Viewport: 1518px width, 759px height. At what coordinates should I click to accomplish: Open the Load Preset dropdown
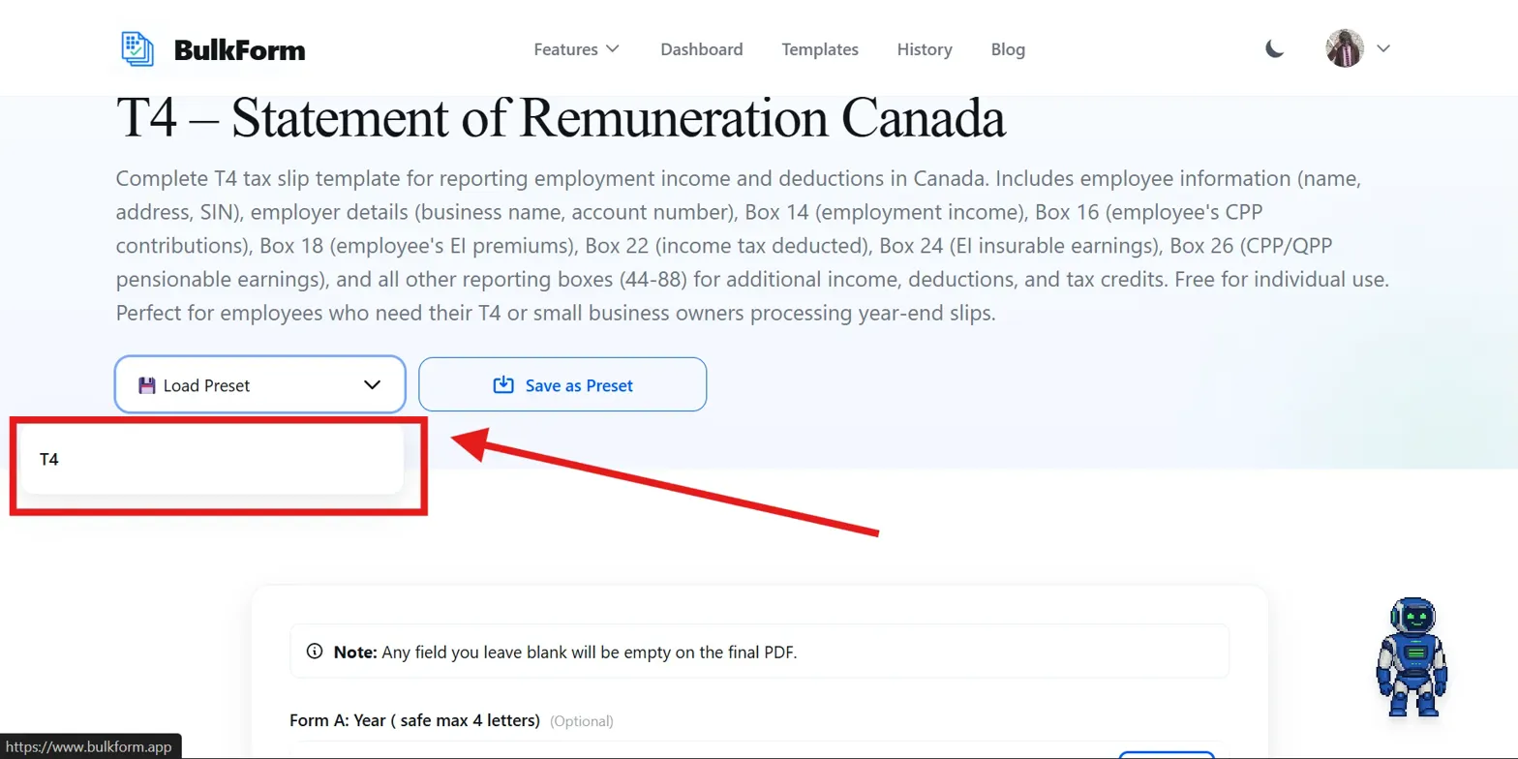(x=259, y=384)
